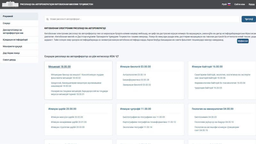This screenshot has height=144, width=256.
Task: Select 'Соҳаҳо' in sidebar
Action: 19,23
